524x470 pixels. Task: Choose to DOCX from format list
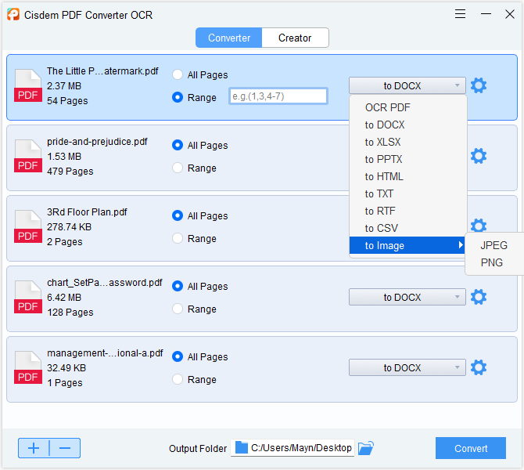tap(407, 125)
